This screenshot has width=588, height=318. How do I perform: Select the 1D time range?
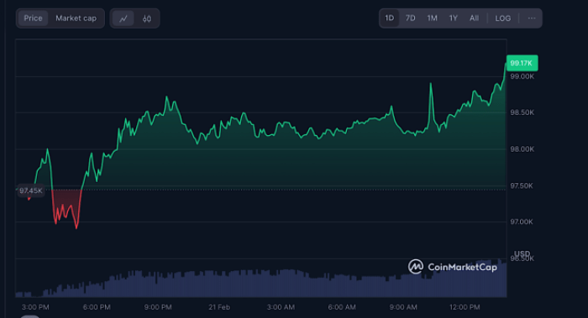point(389,18)
